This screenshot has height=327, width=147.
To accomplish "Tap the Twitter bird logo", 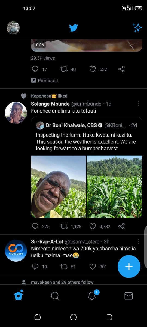I will [73, 28].
